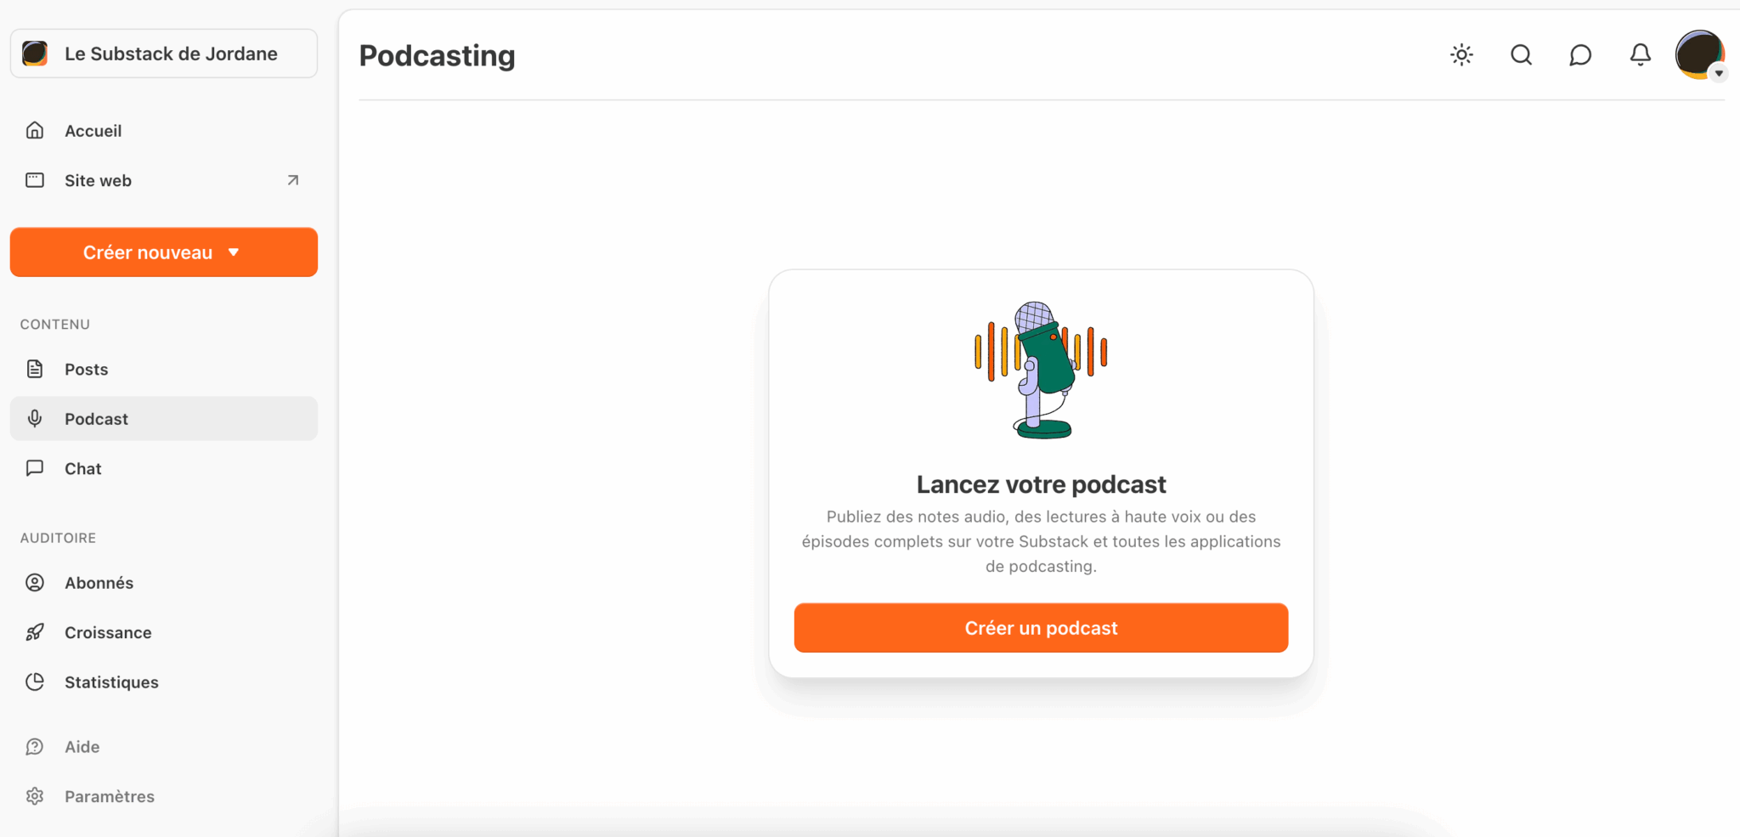This screenshot has height=837, width=1740.
Task: Click the microphone illustration
Action: point(1041,370)
